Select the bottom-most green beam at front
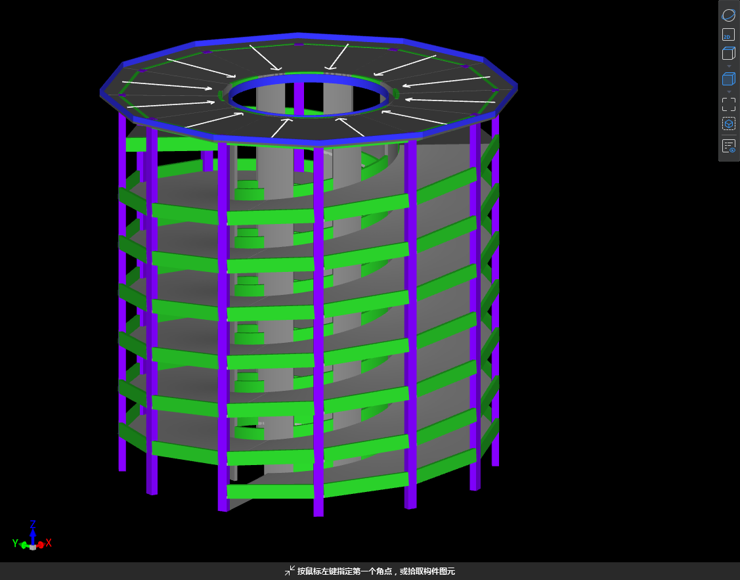Image resolution: width=740 pixels, height=580 pixels. (x=271, y=491)
